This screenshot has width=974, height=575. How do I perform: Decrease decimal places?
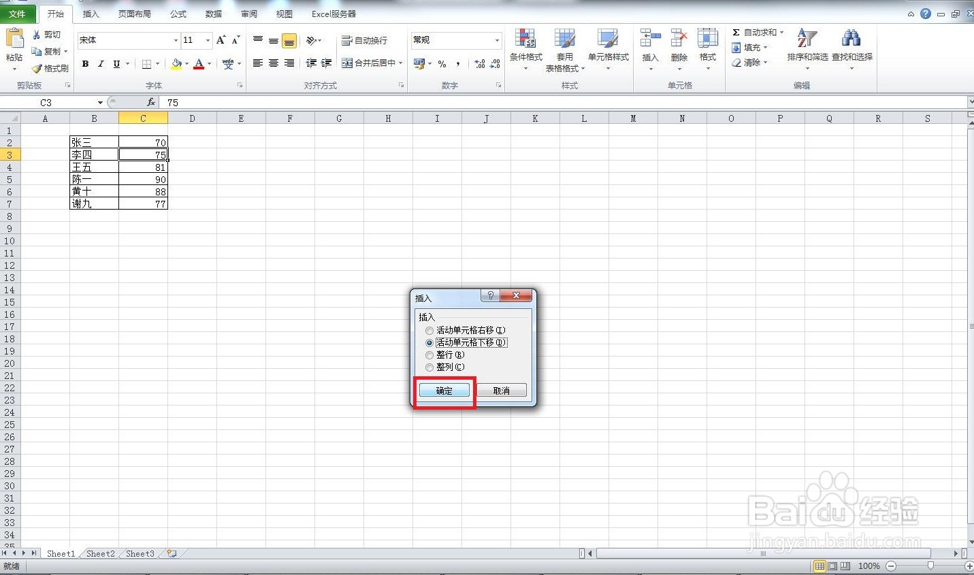pyautogui.click(x=495, y=64)
